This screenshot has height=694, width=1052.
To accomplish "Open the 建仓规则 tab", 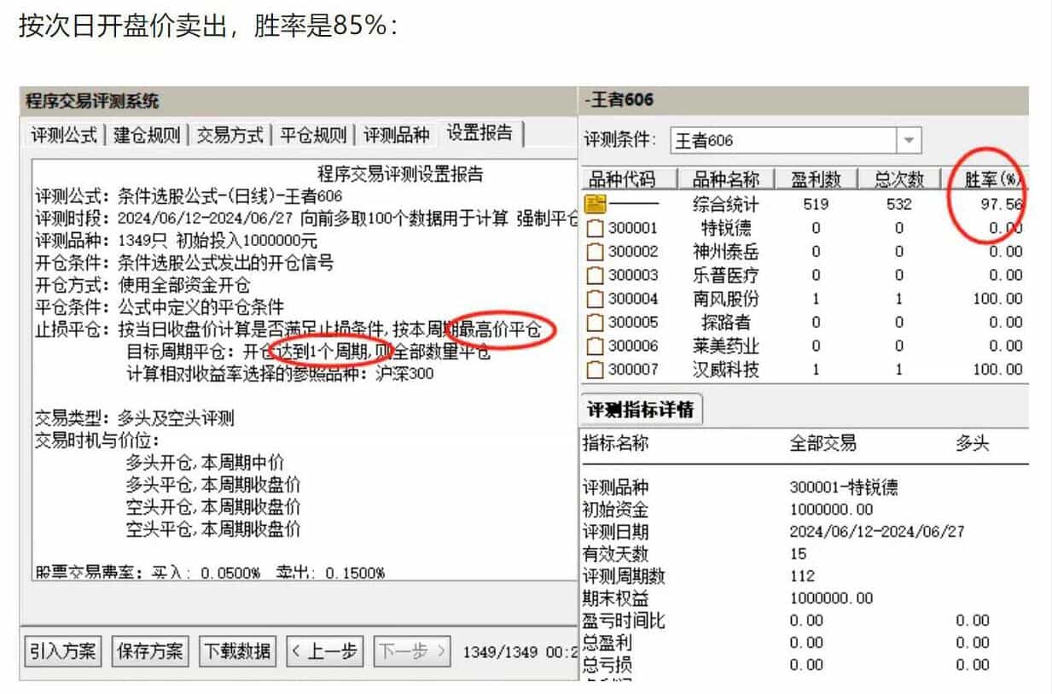I will click(147, 135).
